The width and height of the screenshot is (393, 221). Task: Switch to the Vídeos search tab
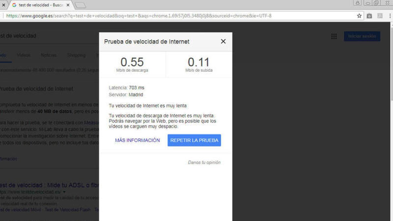point(24,55)
